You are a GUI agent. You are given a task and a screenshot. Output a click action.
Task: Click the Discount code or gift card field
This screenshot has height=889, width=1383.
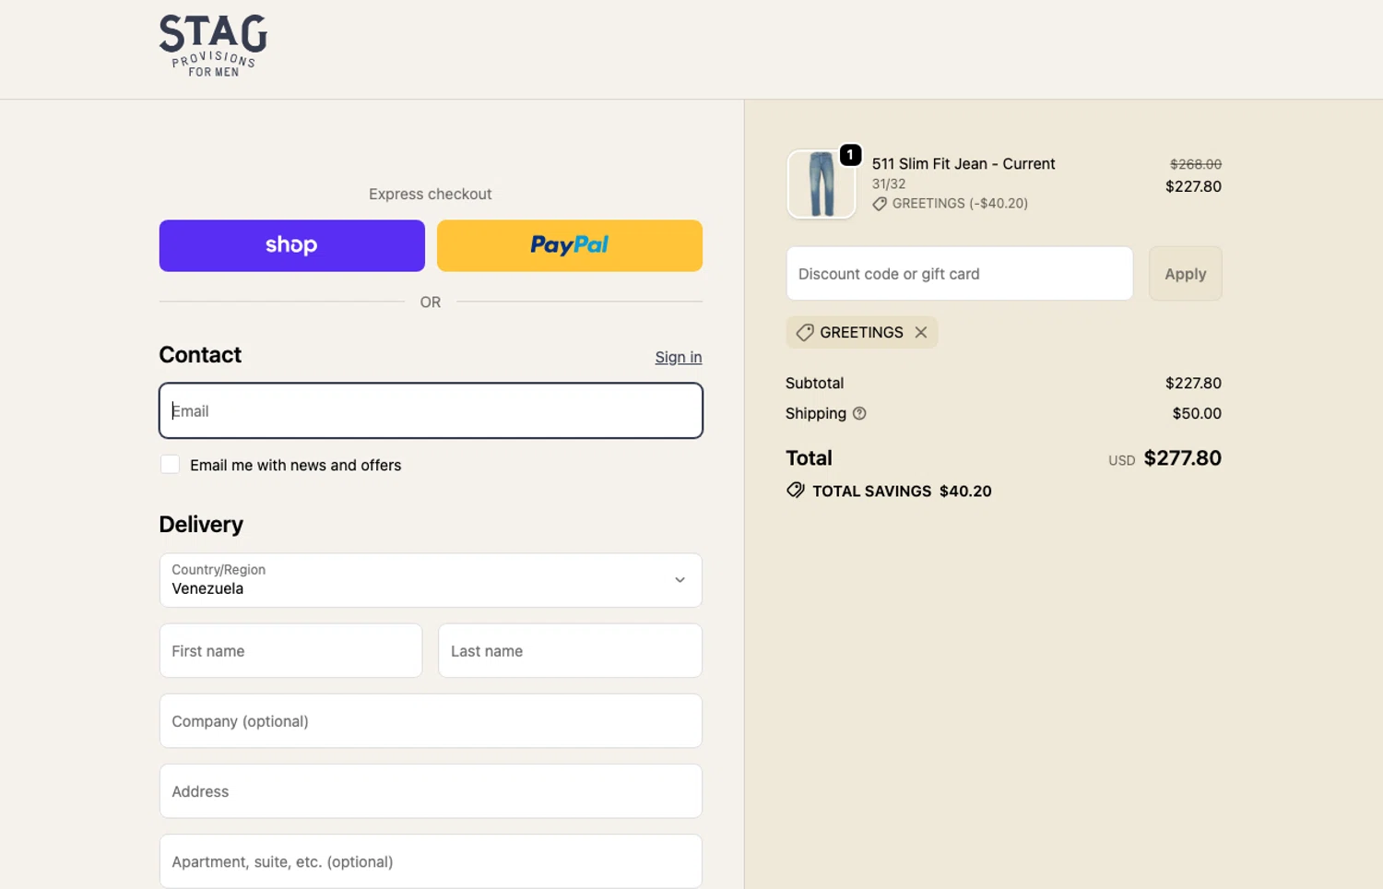(959, 273)
